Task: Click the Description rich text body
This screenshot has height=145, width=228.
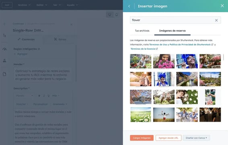Action: point(43,126)
